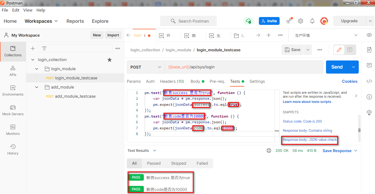Show only Passed test results
The height and width of the screenshot is (194, 375).
pos(154,163)
